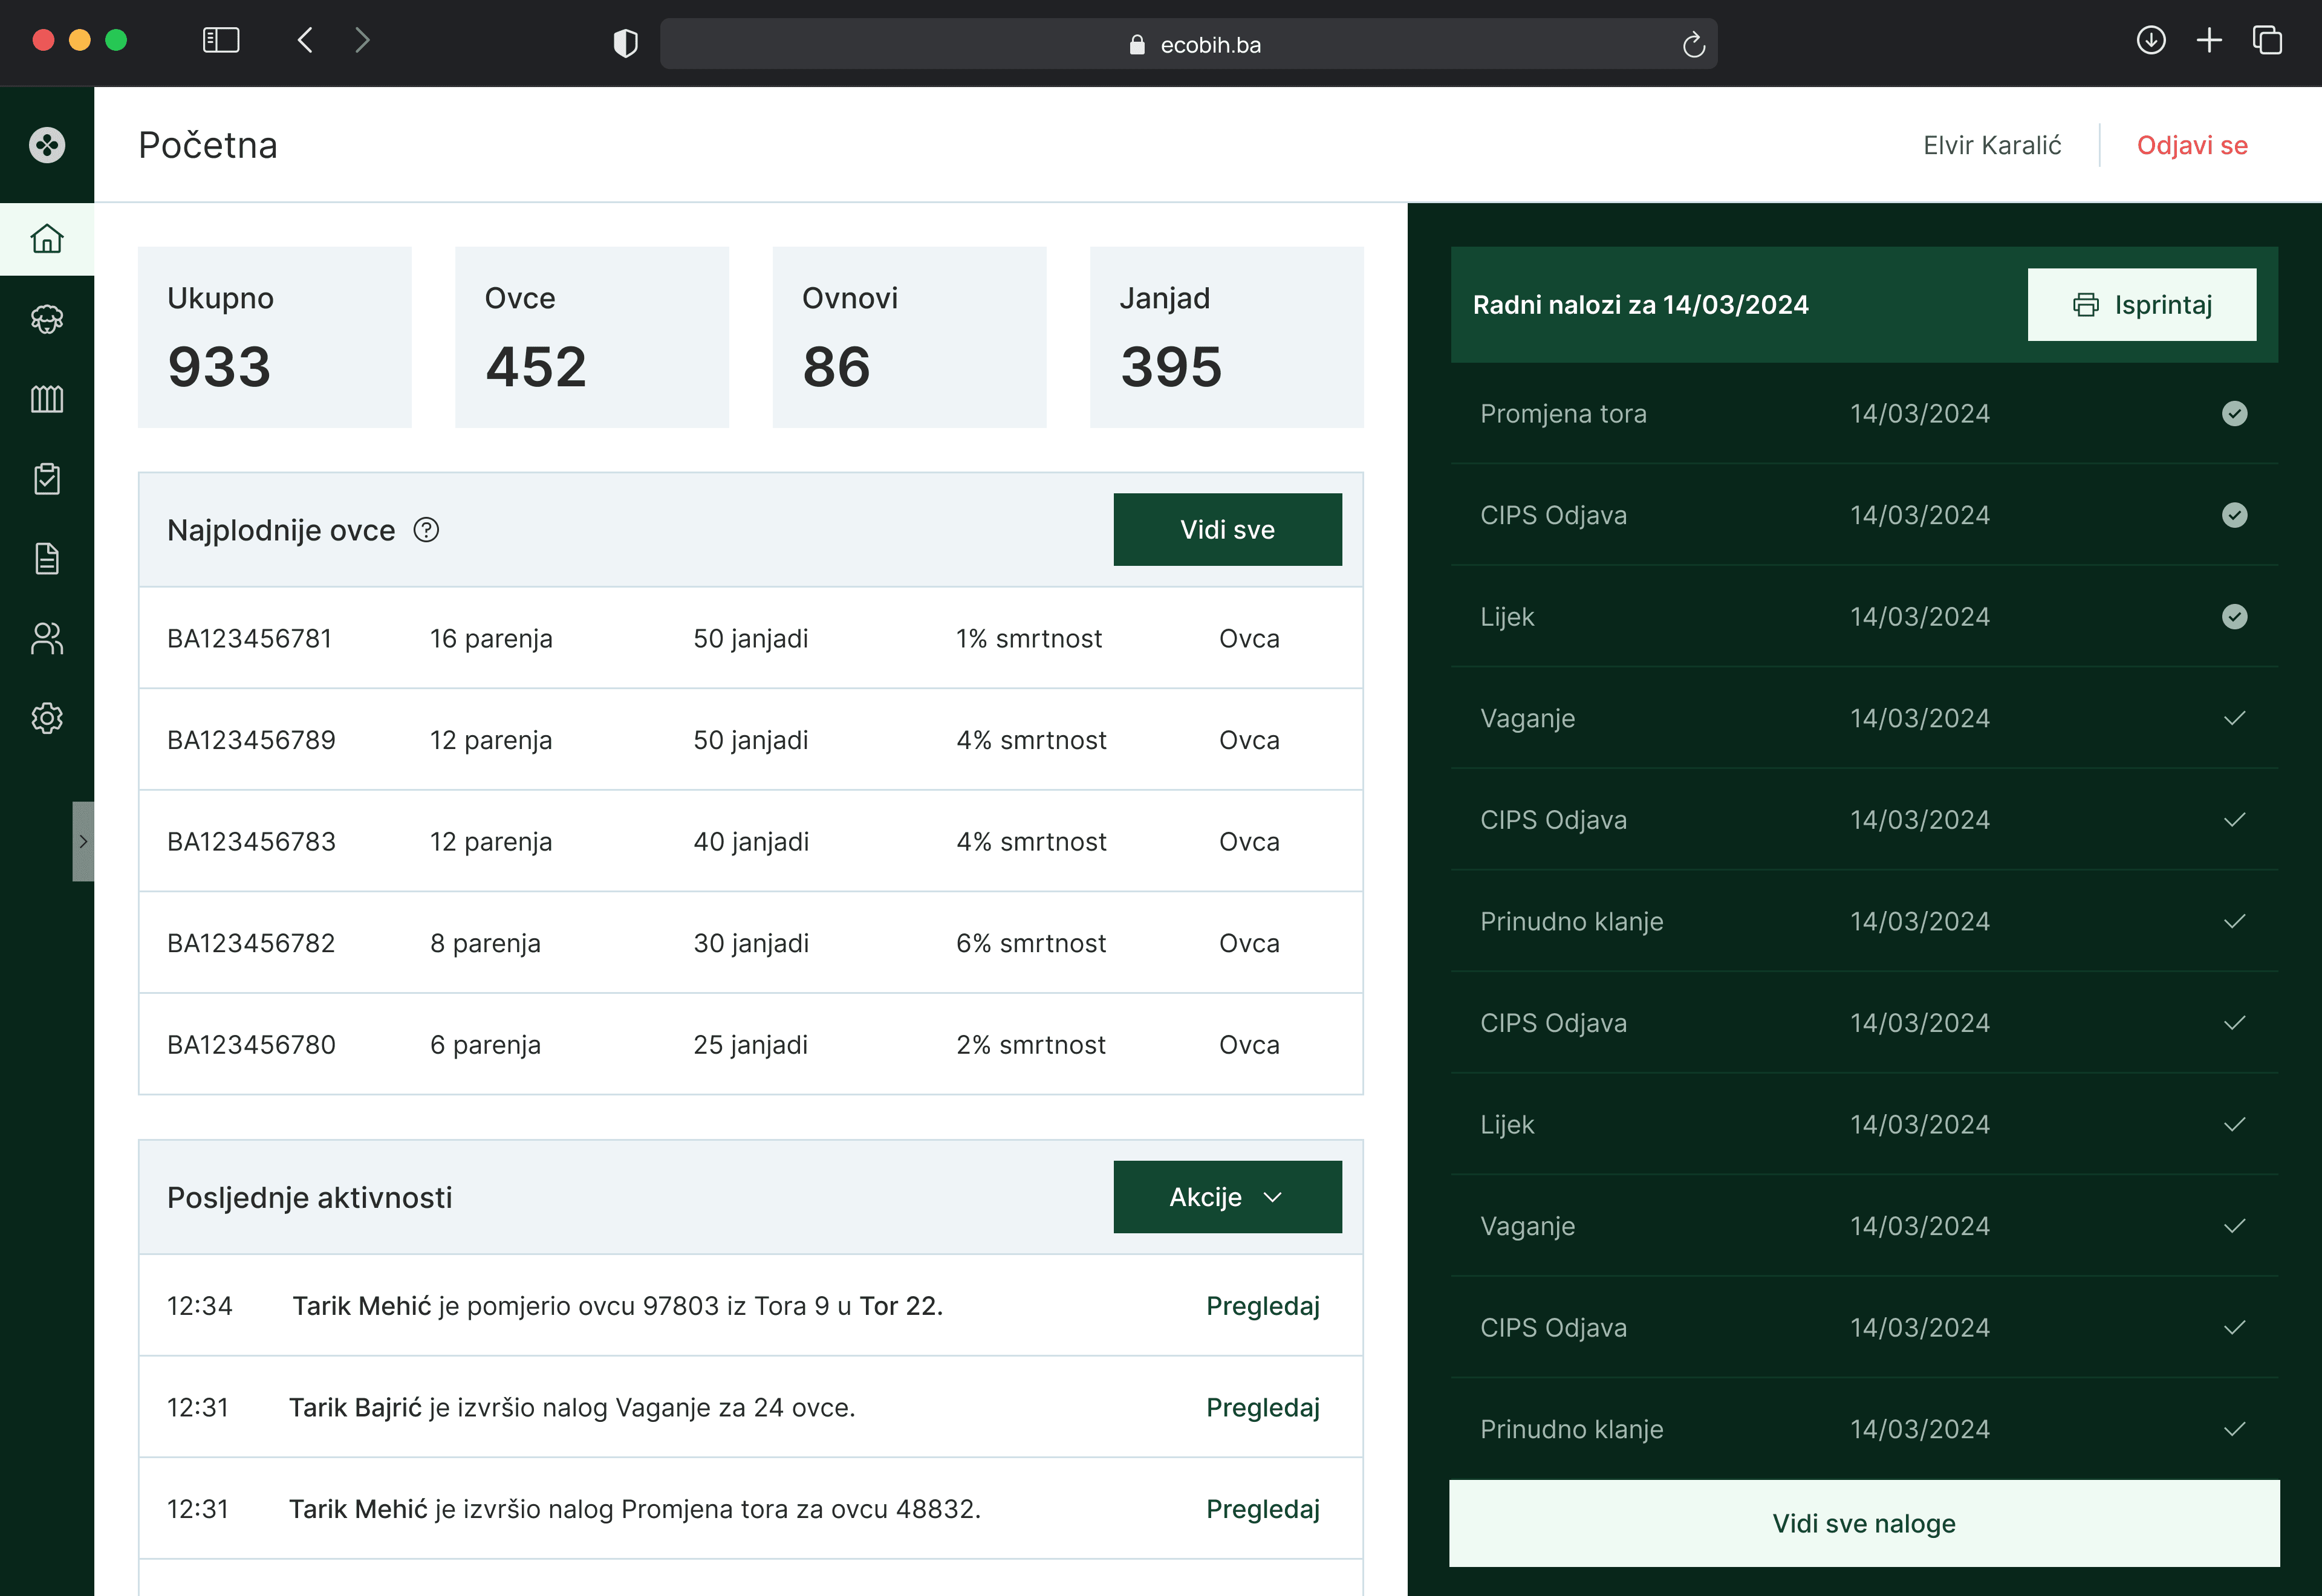The image size is (2322, 1596).
Task: Open the tor (fence) section from sidebar
Action: [47, 399]
